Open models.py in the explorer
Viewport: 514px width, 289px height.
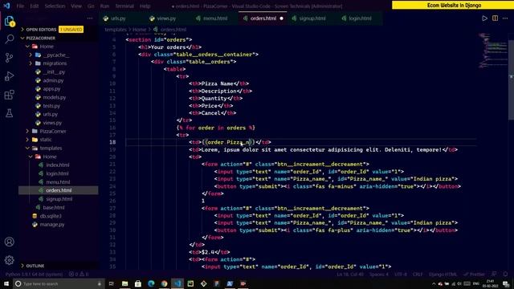pyautogui.click(x=54, y=97)
